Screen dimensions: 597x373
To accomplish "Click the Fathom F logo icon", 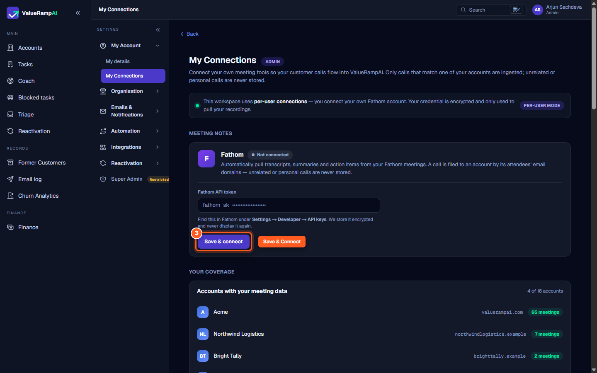I will click(x=206, y=159).
